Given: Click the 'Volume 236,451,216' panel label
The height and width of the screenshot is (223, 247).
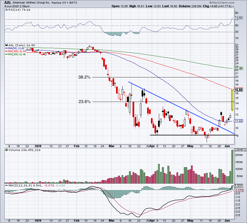Looking at the screenshot, I should click(24, 150).
